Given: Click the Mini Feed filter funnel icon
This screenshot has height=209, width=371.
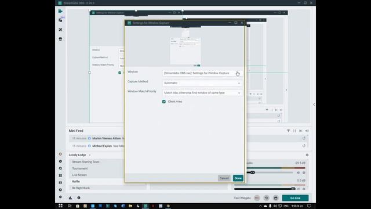Looking at the screenshot, I should pos(288,131).
